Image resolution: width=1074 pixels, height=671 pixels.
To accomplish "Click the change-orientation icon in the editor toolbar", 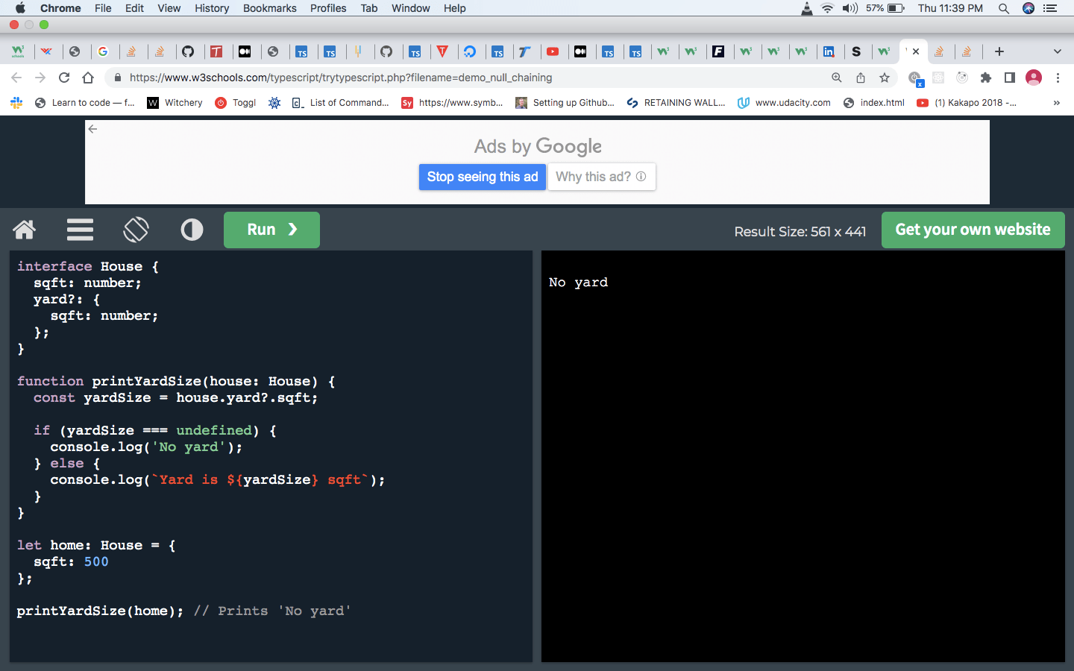I will (x=136, y=230).
